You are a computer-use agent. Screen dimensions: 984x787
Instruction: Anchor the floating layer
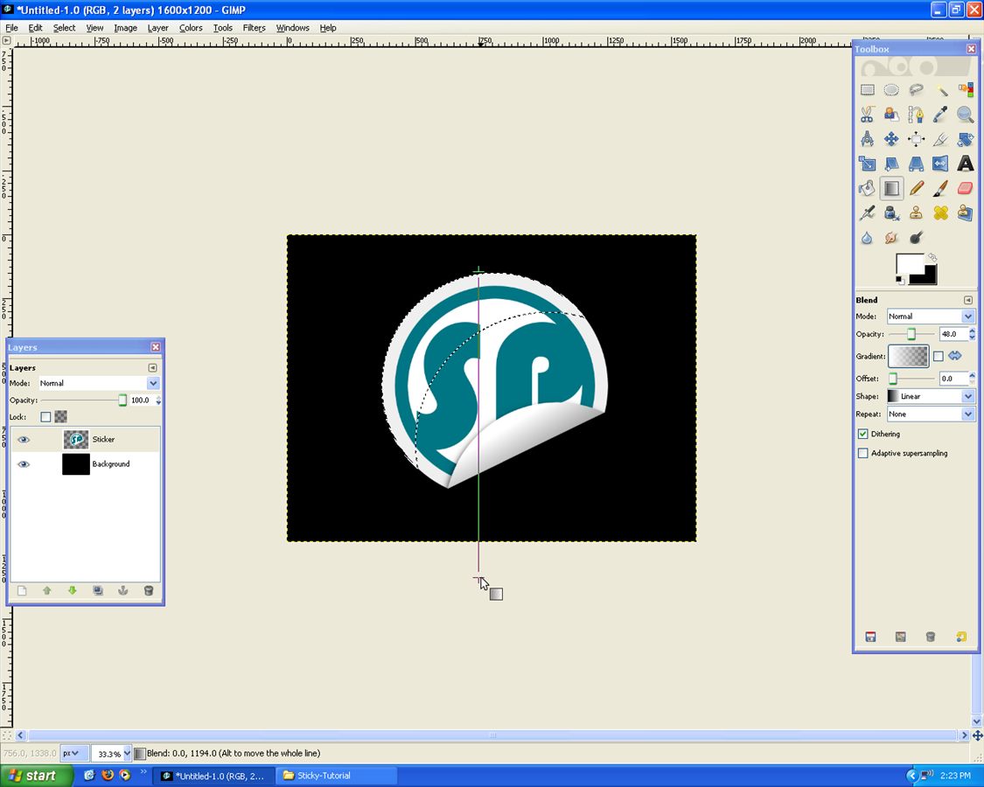tap(123, 590)
